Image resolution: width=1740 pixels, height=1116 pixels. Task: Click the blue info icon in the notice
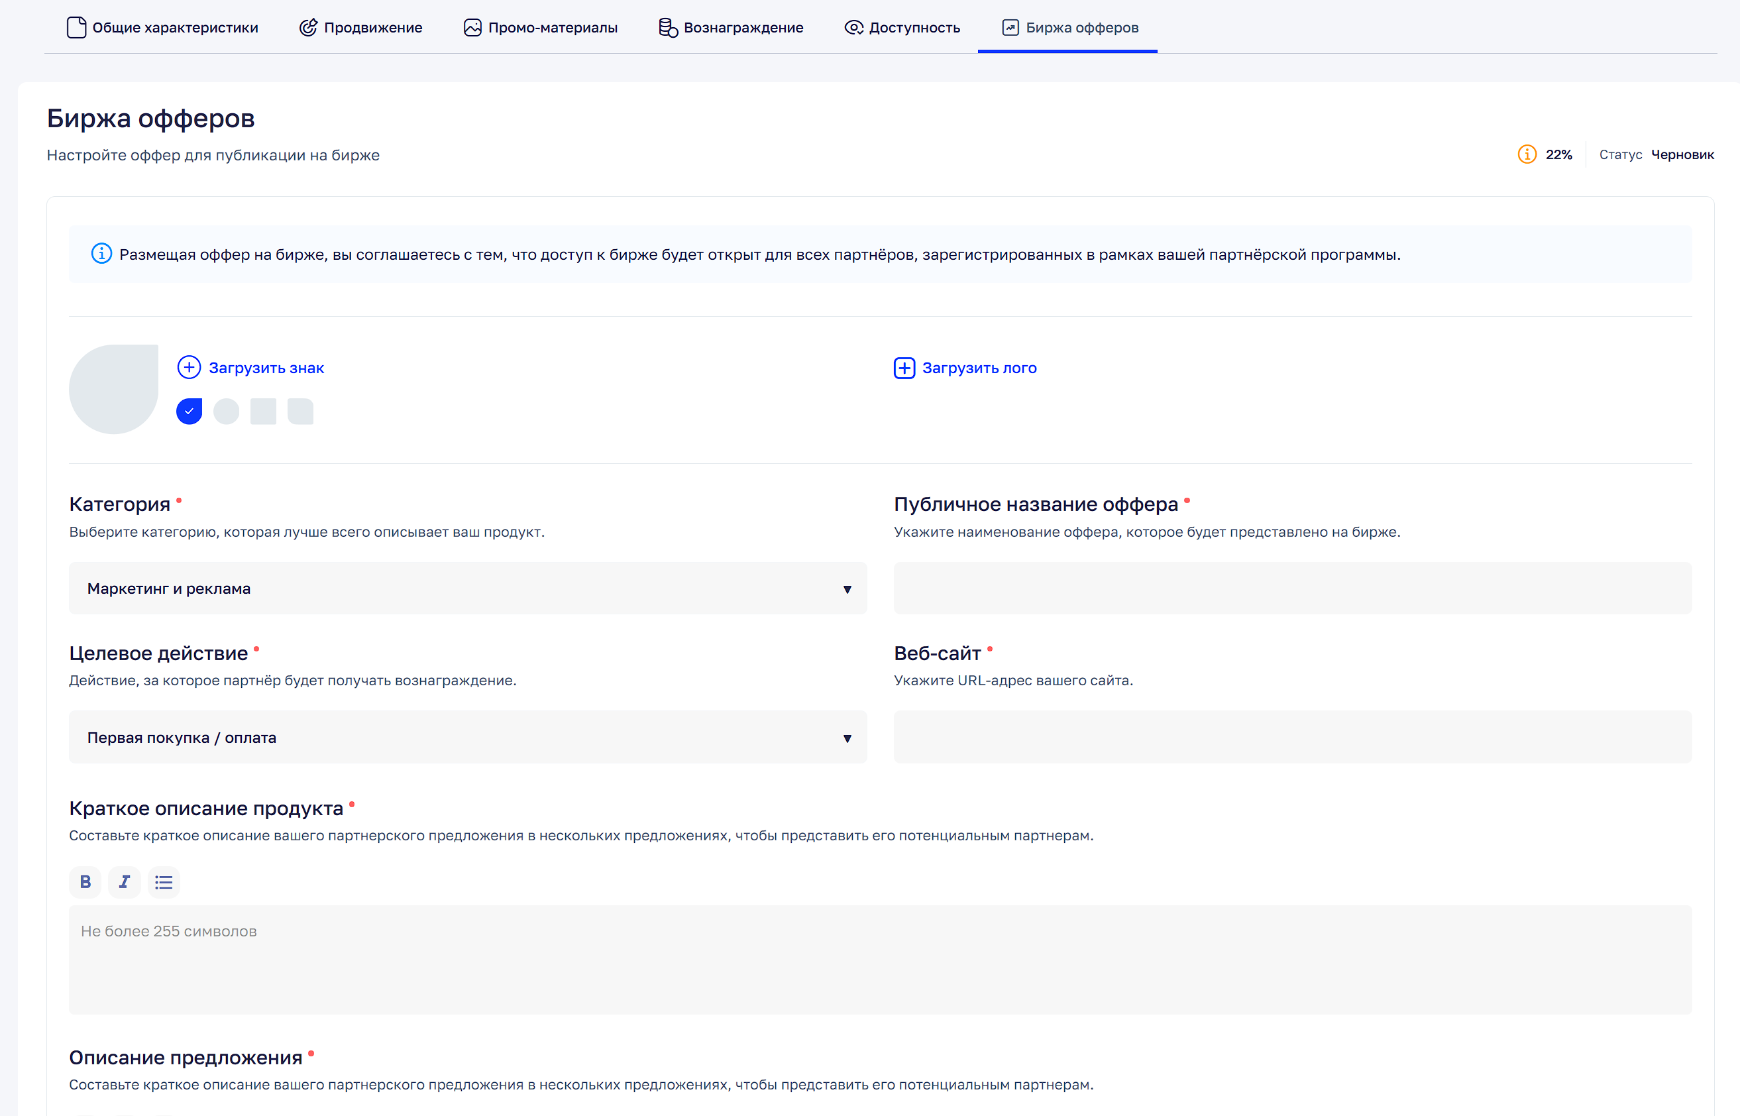pos(101,254)
